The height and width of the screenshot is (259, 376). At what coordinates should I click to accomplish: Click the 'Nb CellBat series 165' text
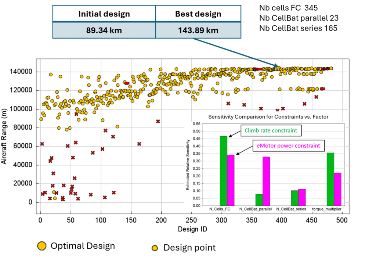[x=298, y=28]
